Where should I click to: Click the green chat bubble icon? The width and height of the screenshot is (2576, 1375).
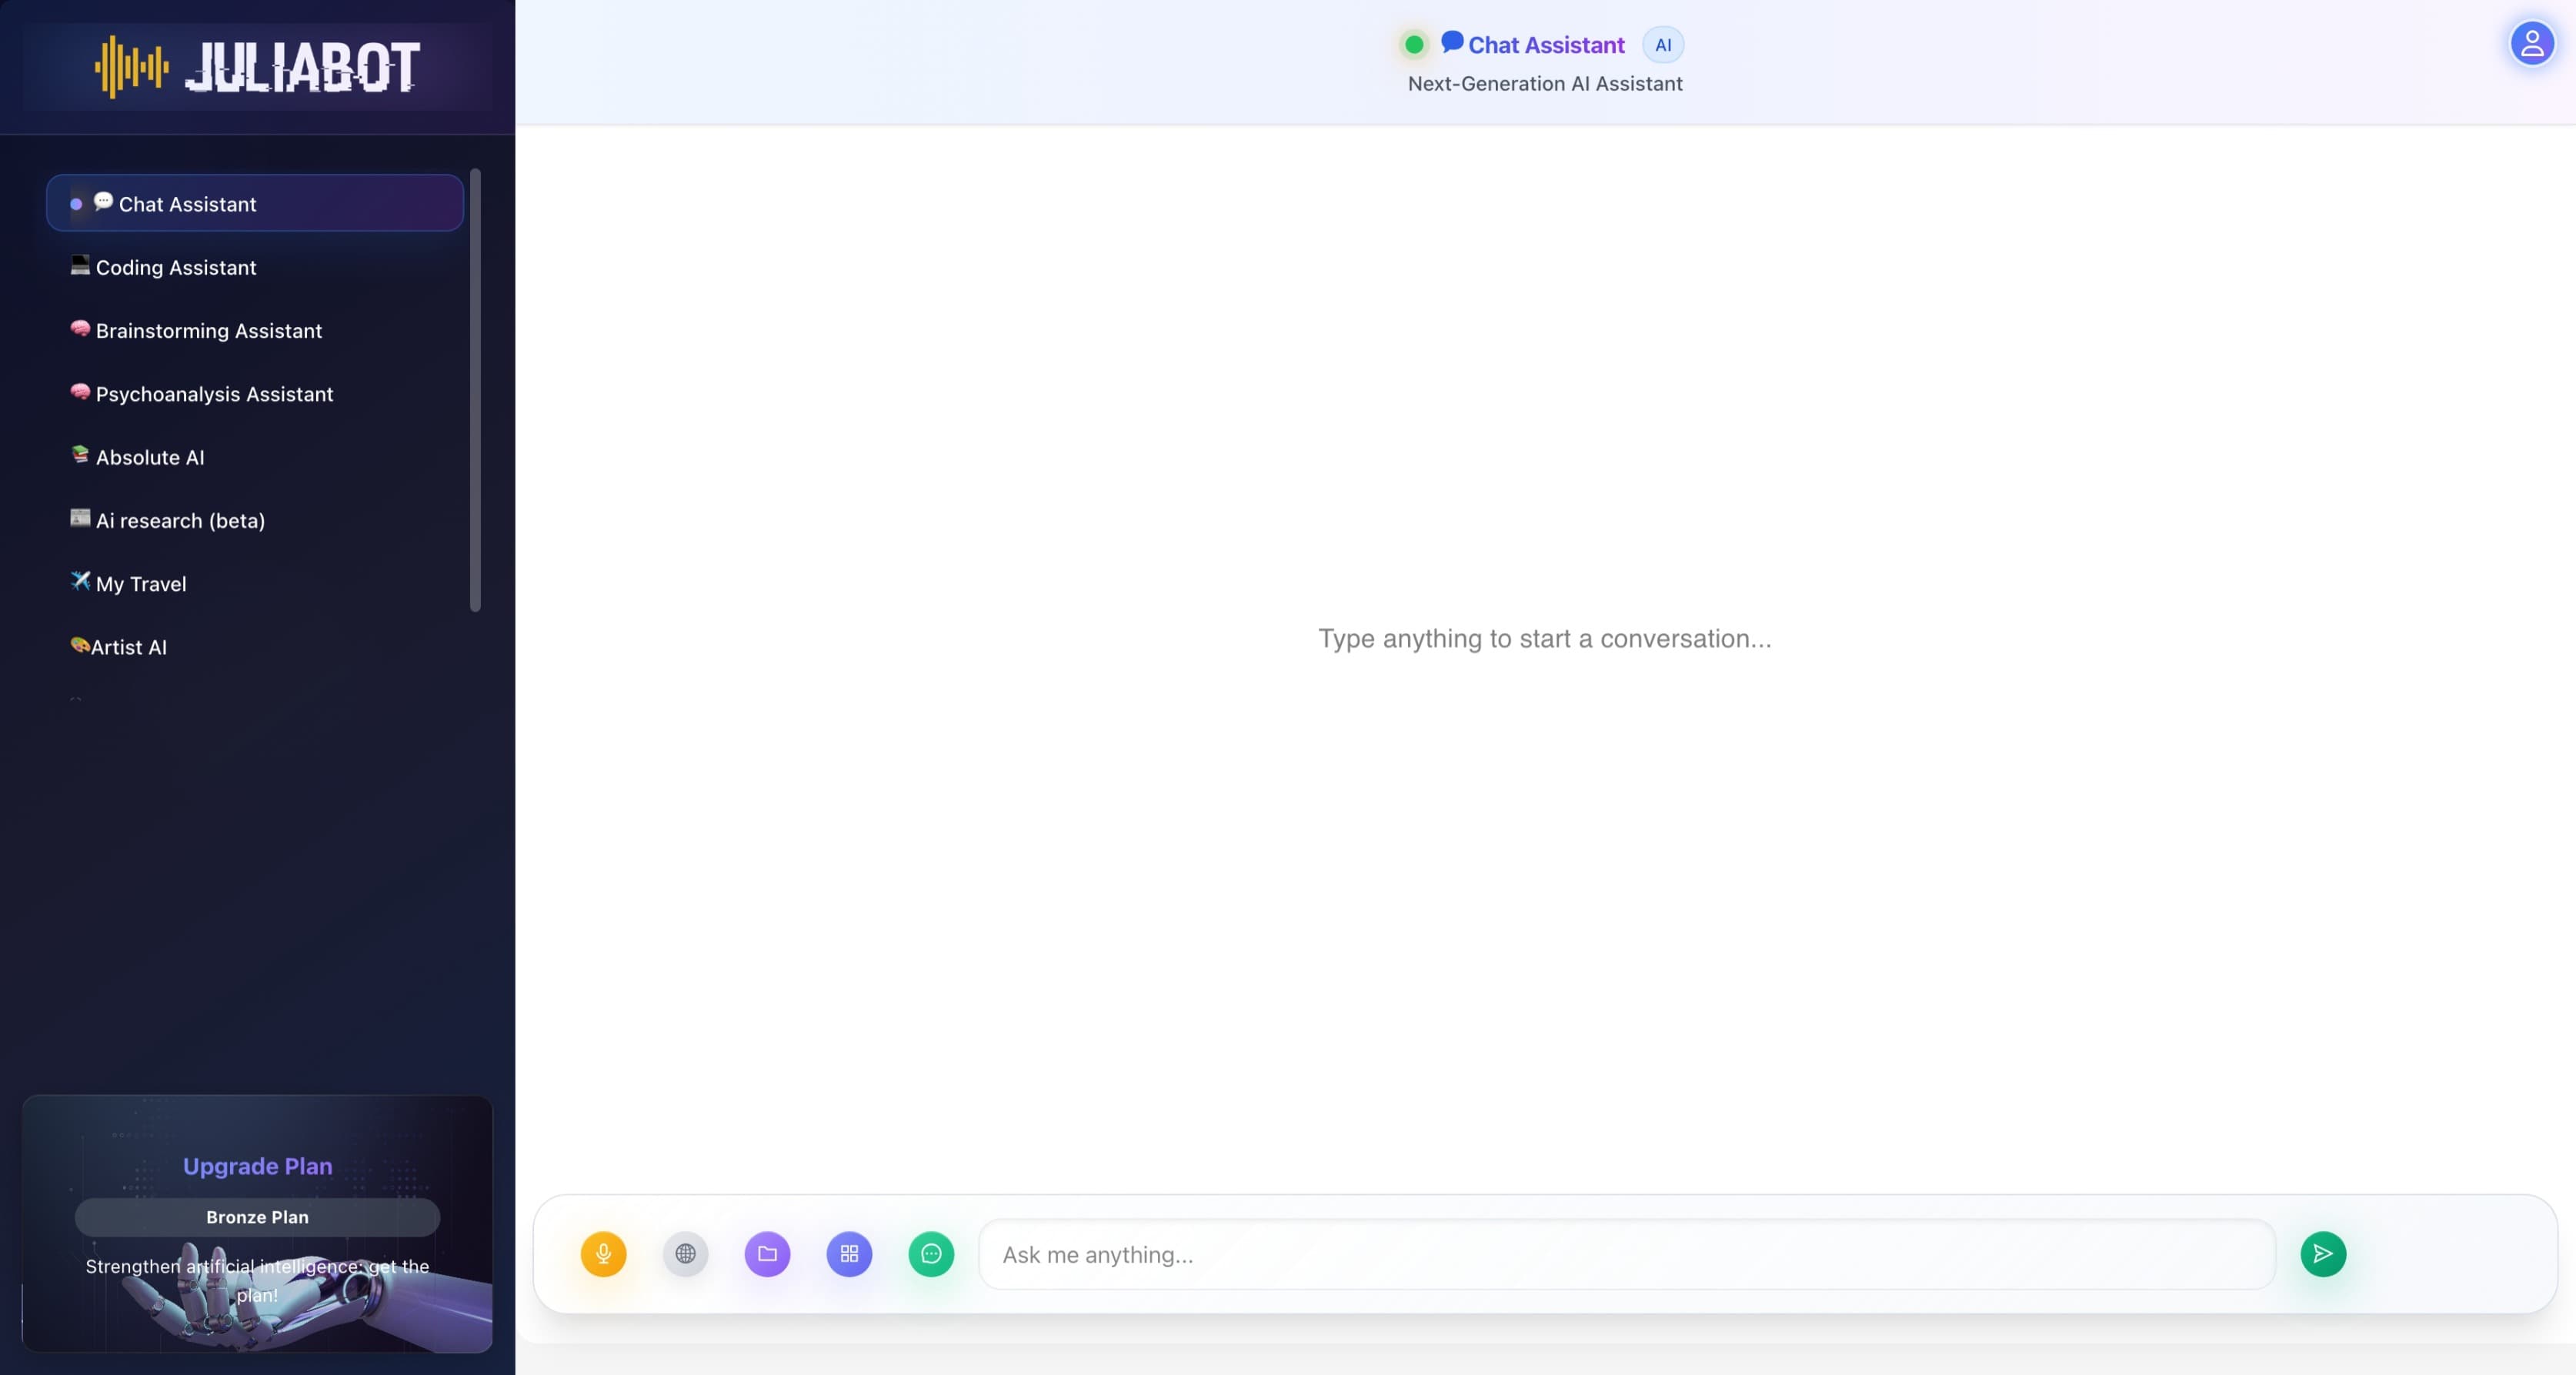pyautogui.click(x=931, y=1253)
